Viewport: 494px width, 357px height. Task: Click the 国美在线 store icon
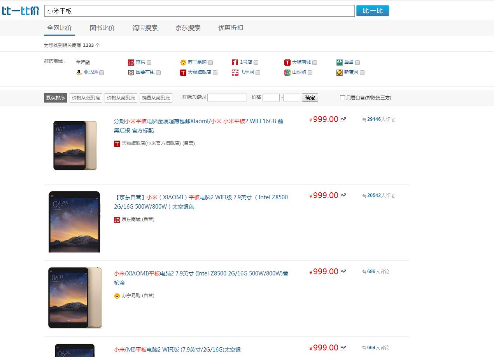point(131,72)
